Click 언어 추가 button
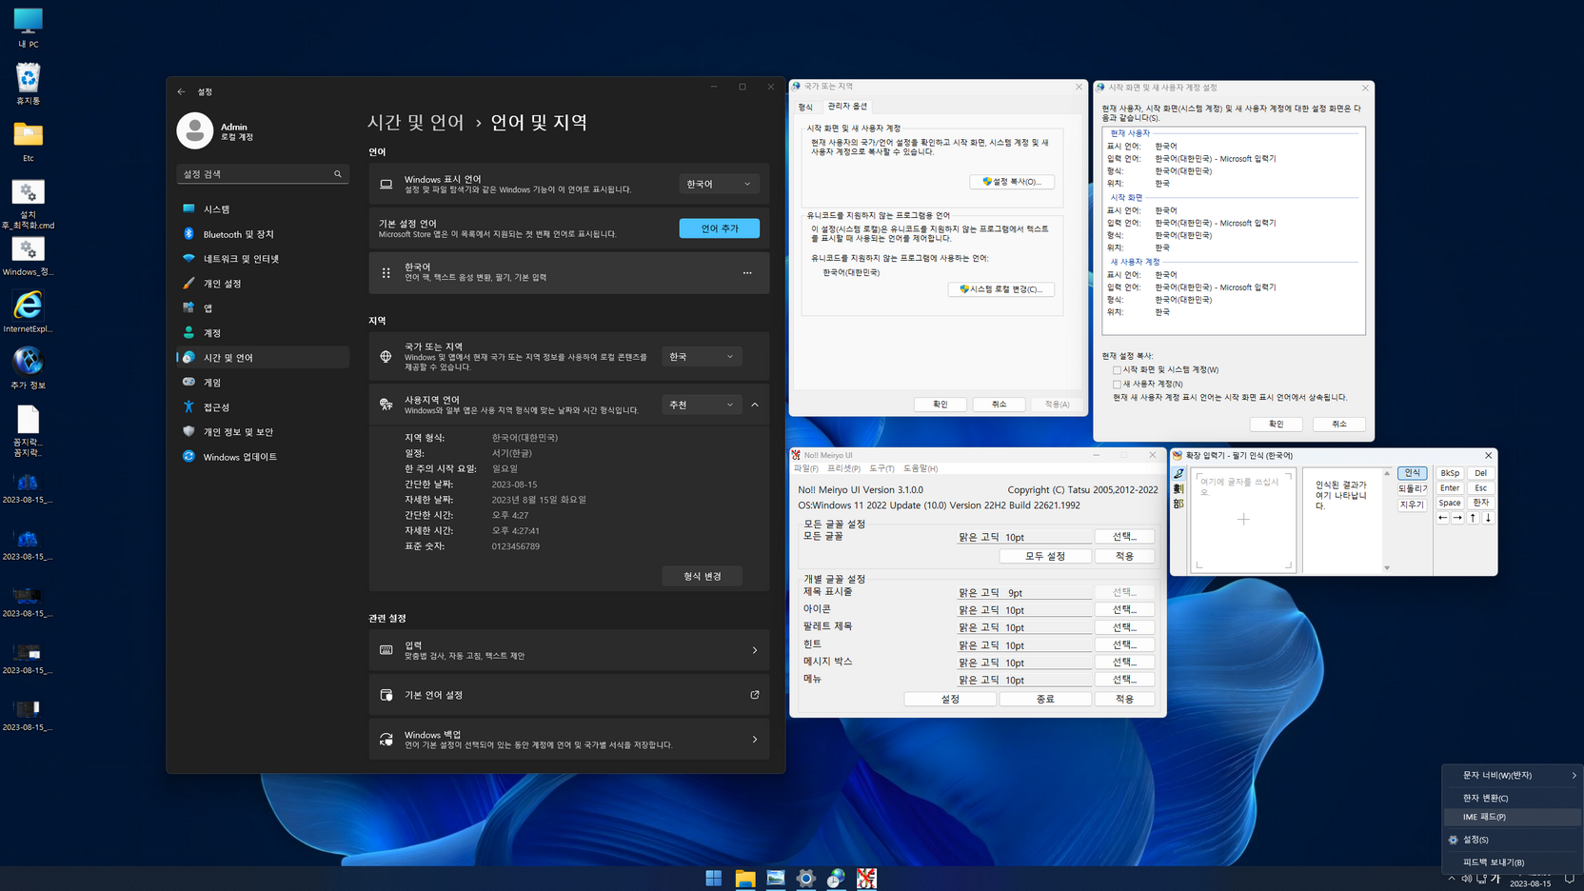The width and height of the screenshot is (1584, 891). pos(719,228)
